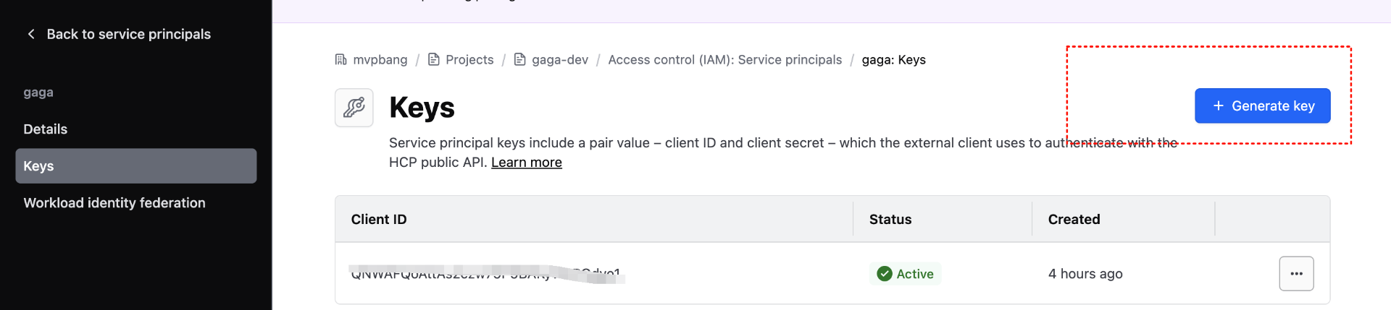Navigate to Projects breadcrumb link
1391x310 pixels.
(x=469, y=60)
